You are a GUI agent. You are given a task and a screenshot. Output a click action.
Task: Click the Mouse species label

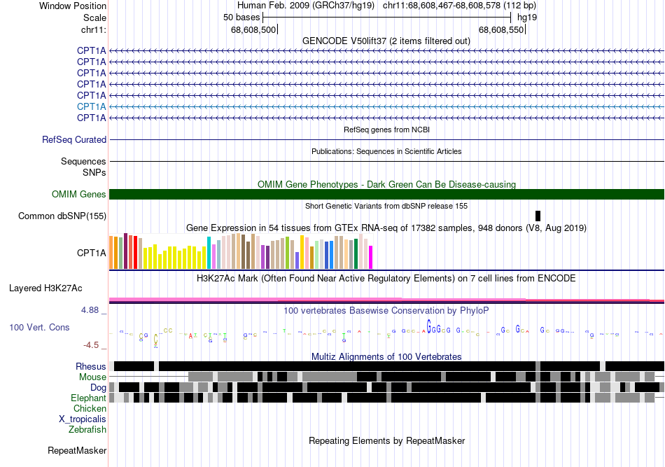92,377
